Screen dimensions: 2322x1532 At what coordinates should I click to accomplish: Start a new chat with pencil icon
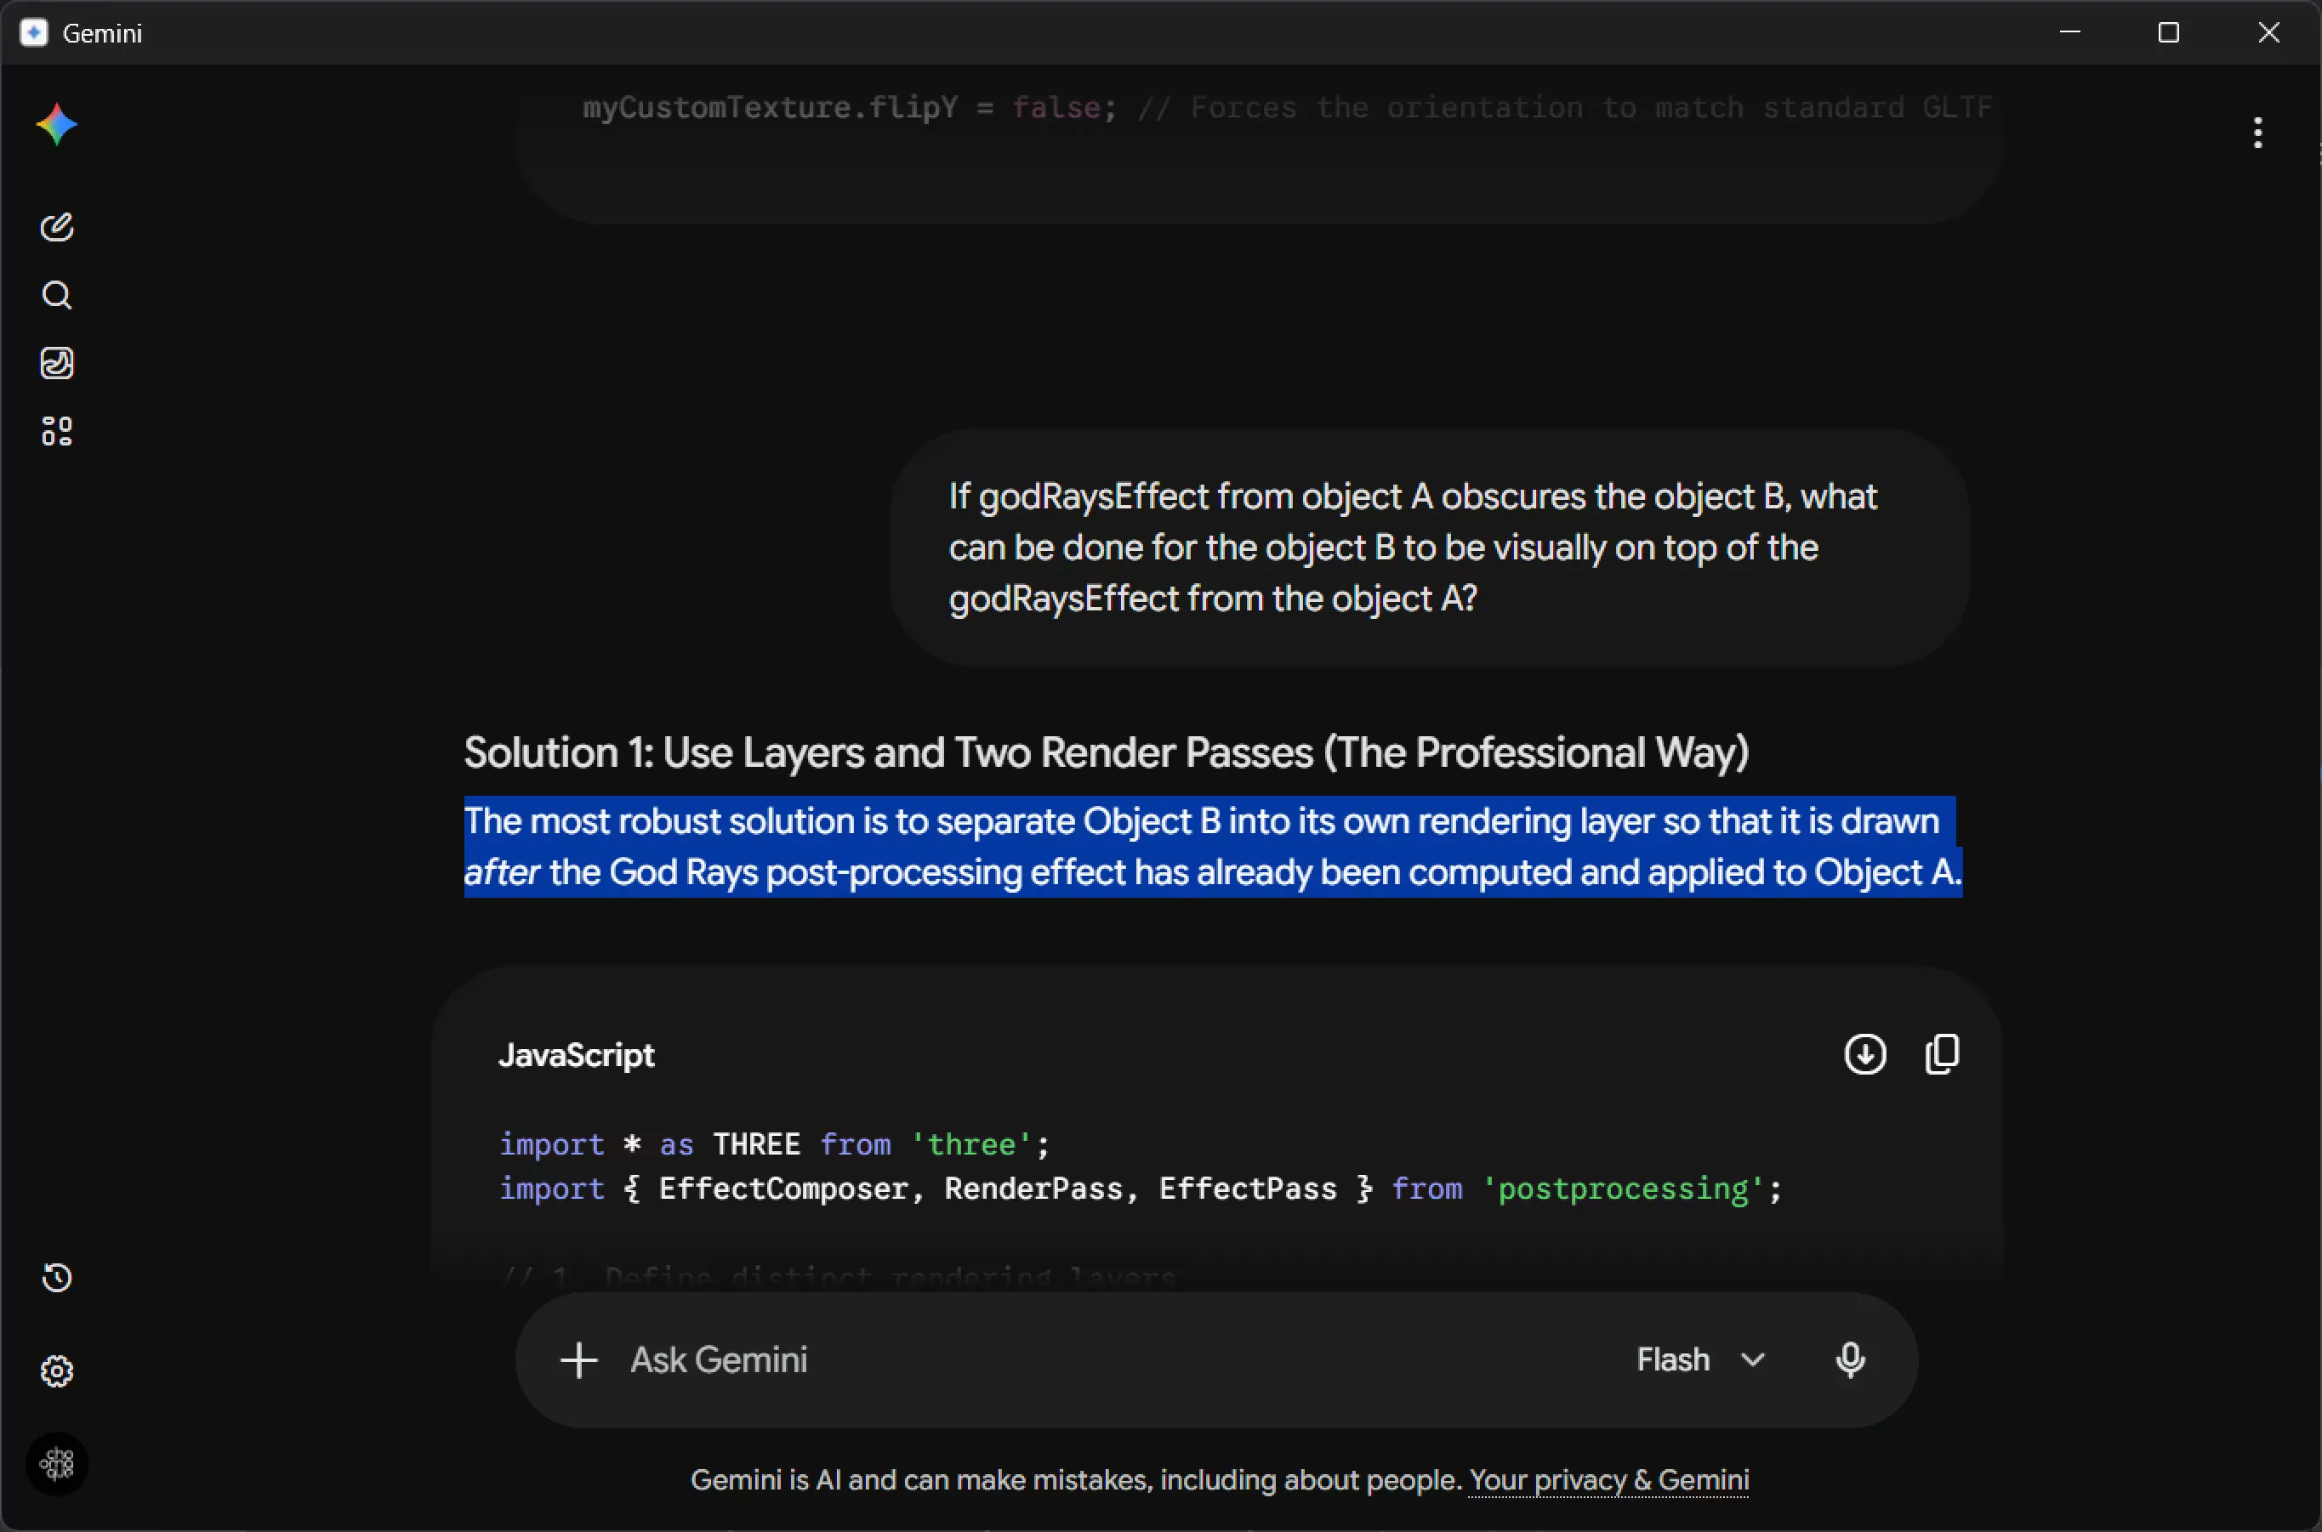click(57, 227)
